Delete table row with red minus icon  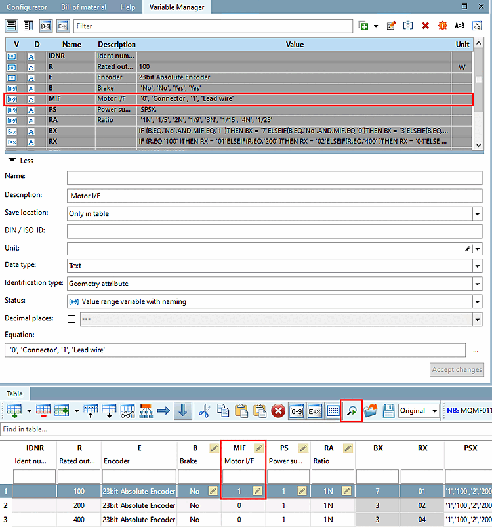point(43,411)
